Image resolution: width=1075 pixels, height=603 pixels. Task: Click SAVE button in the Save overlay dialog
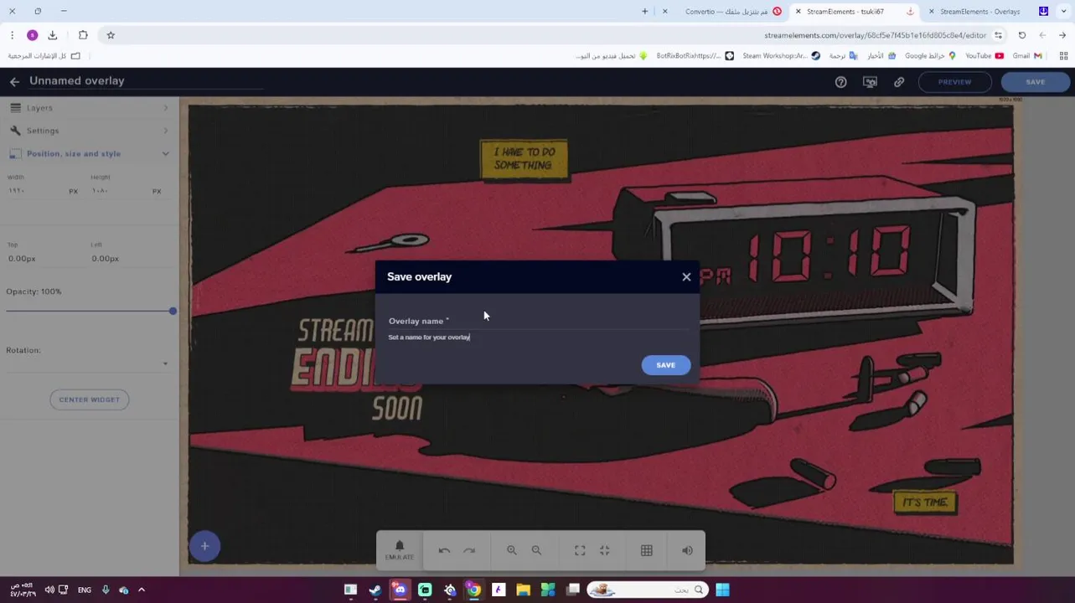tap(665, 365)
